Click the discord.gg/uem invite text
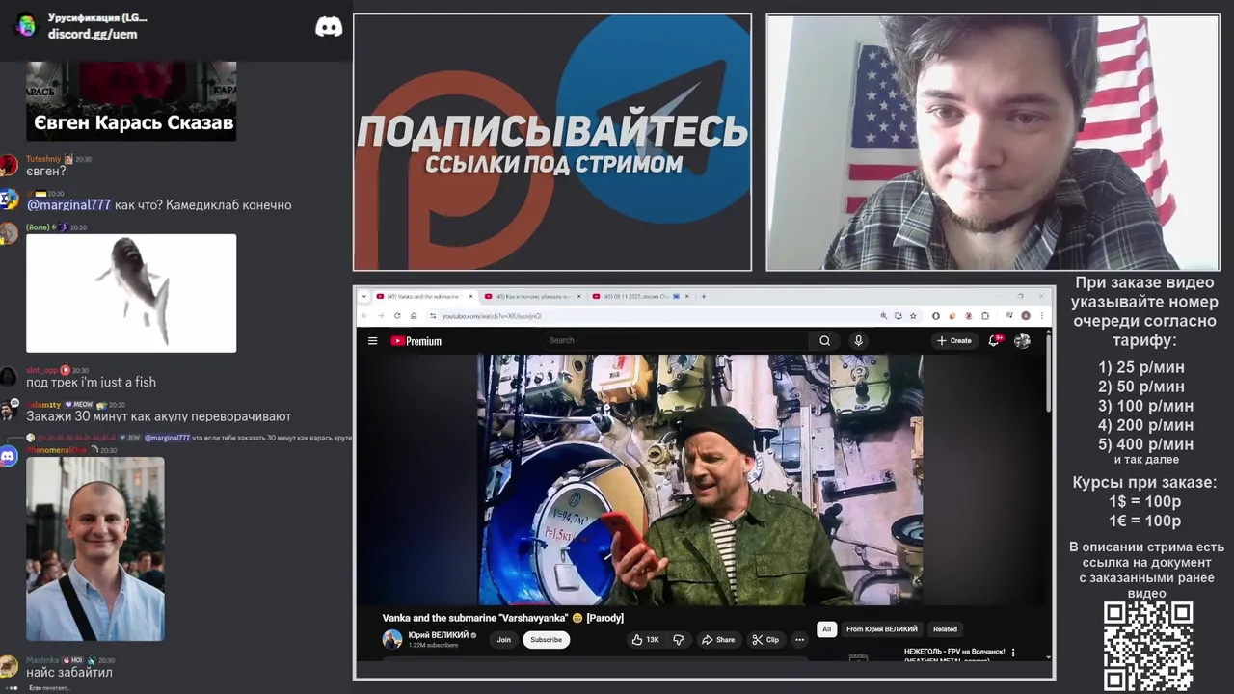 [93, 34]
